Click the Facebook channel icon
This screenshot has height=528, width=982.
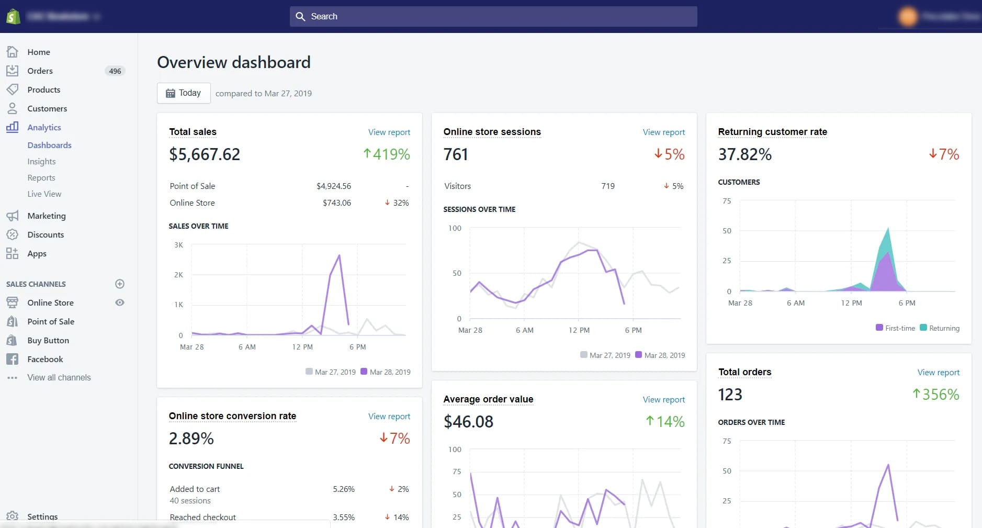pyautogui.click(x=13, y=359)
